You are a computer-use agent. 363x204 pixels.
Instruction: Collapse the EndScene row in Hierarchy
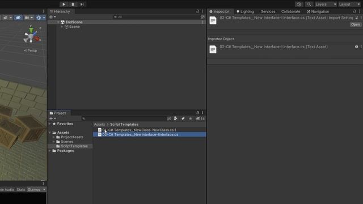pyautogui.click(x=58, y=22)
